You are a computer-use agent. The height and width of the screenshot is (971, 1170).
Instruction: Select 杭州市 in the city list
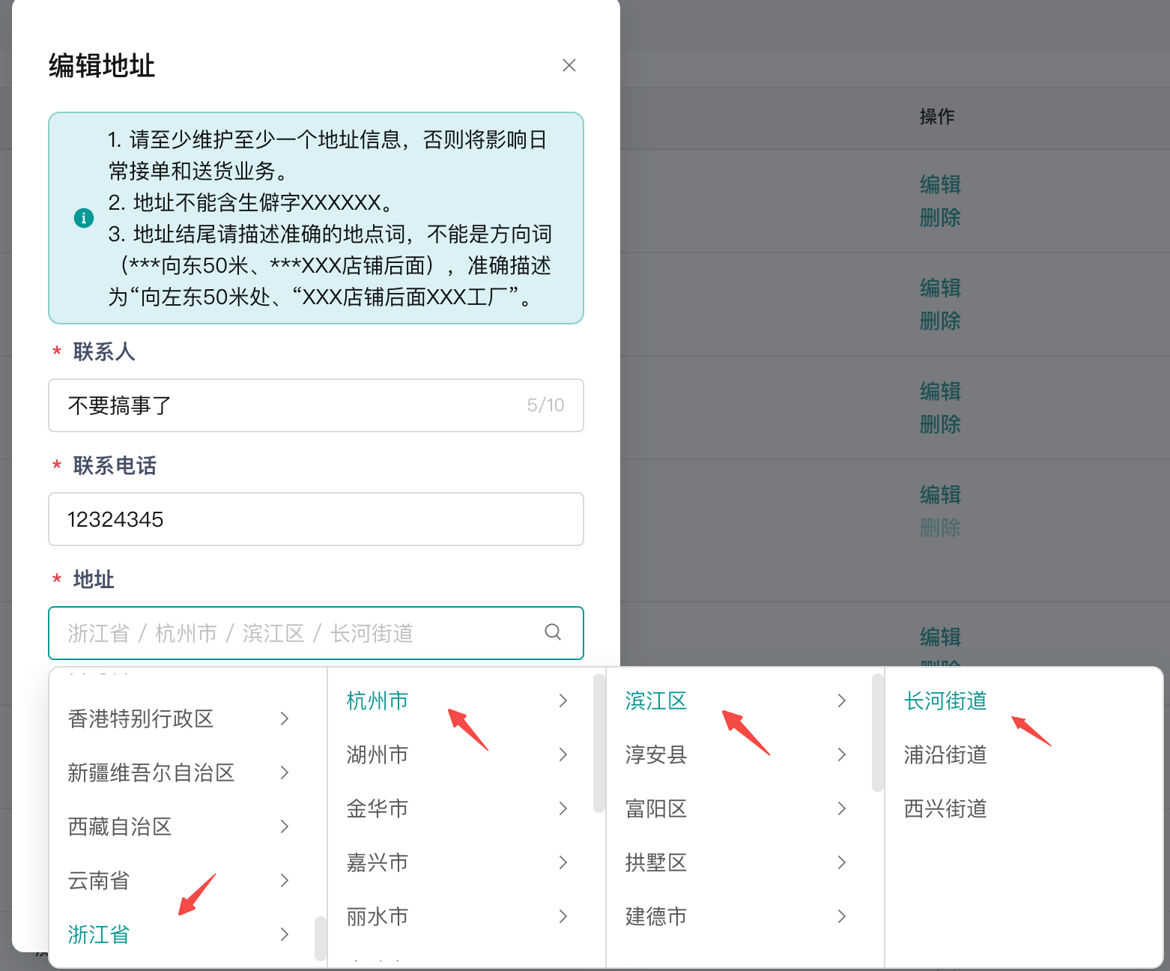[x=378, y=701]
